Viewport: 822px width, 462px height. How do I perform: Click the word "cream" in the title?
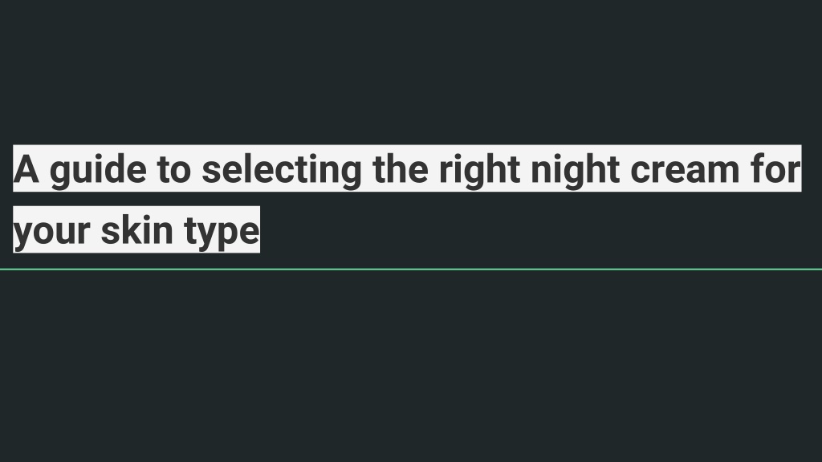click(685, 170)
